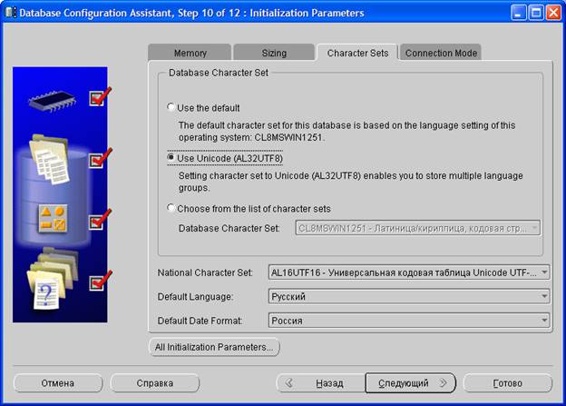
Task: Click the checkmark beside the memory chip
Action: 99,96
